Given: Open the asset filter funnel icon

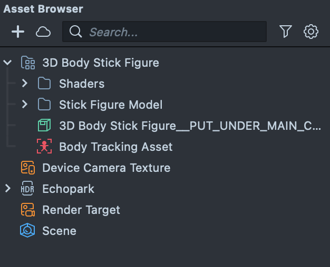Looking at the screenshot, I should point(285,32).
